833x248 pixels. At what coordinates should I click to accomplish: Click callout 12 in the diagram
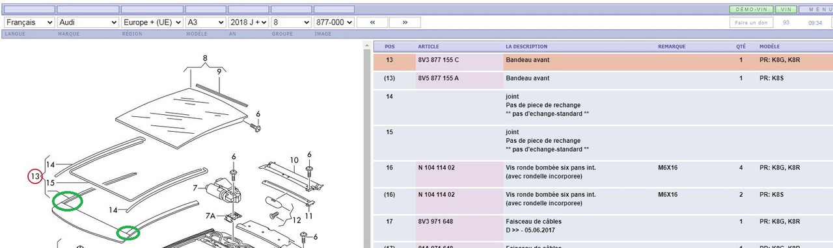click(x=297, y=220)
